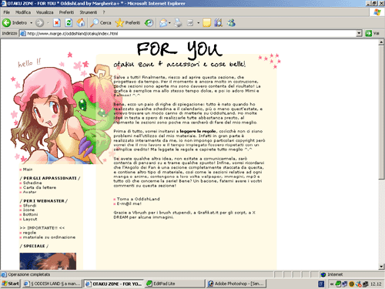385x289 pixels.
Task: Open the Mail envelope icon
Action: click(163, 23)
